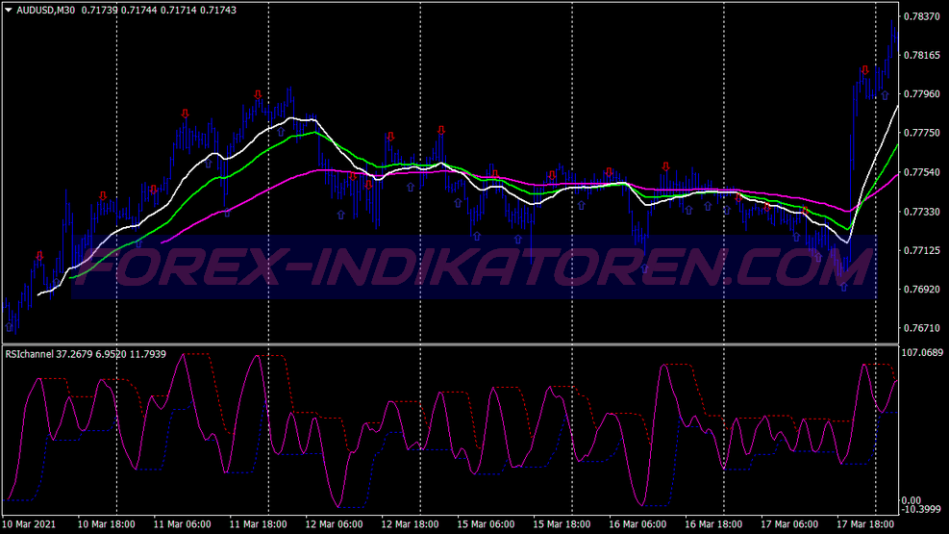Select the 0.77330 price axis label
Screen dimensions: 949x534
922,212
